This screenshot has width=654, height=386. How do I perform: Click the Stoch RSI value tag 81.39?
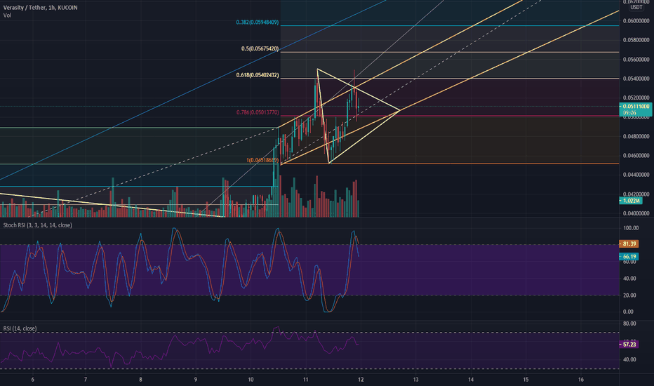coord(629,244)
